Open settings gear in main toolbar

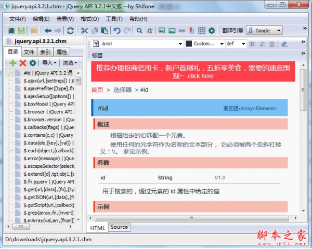pyautogui.click(x=212, y=31)
